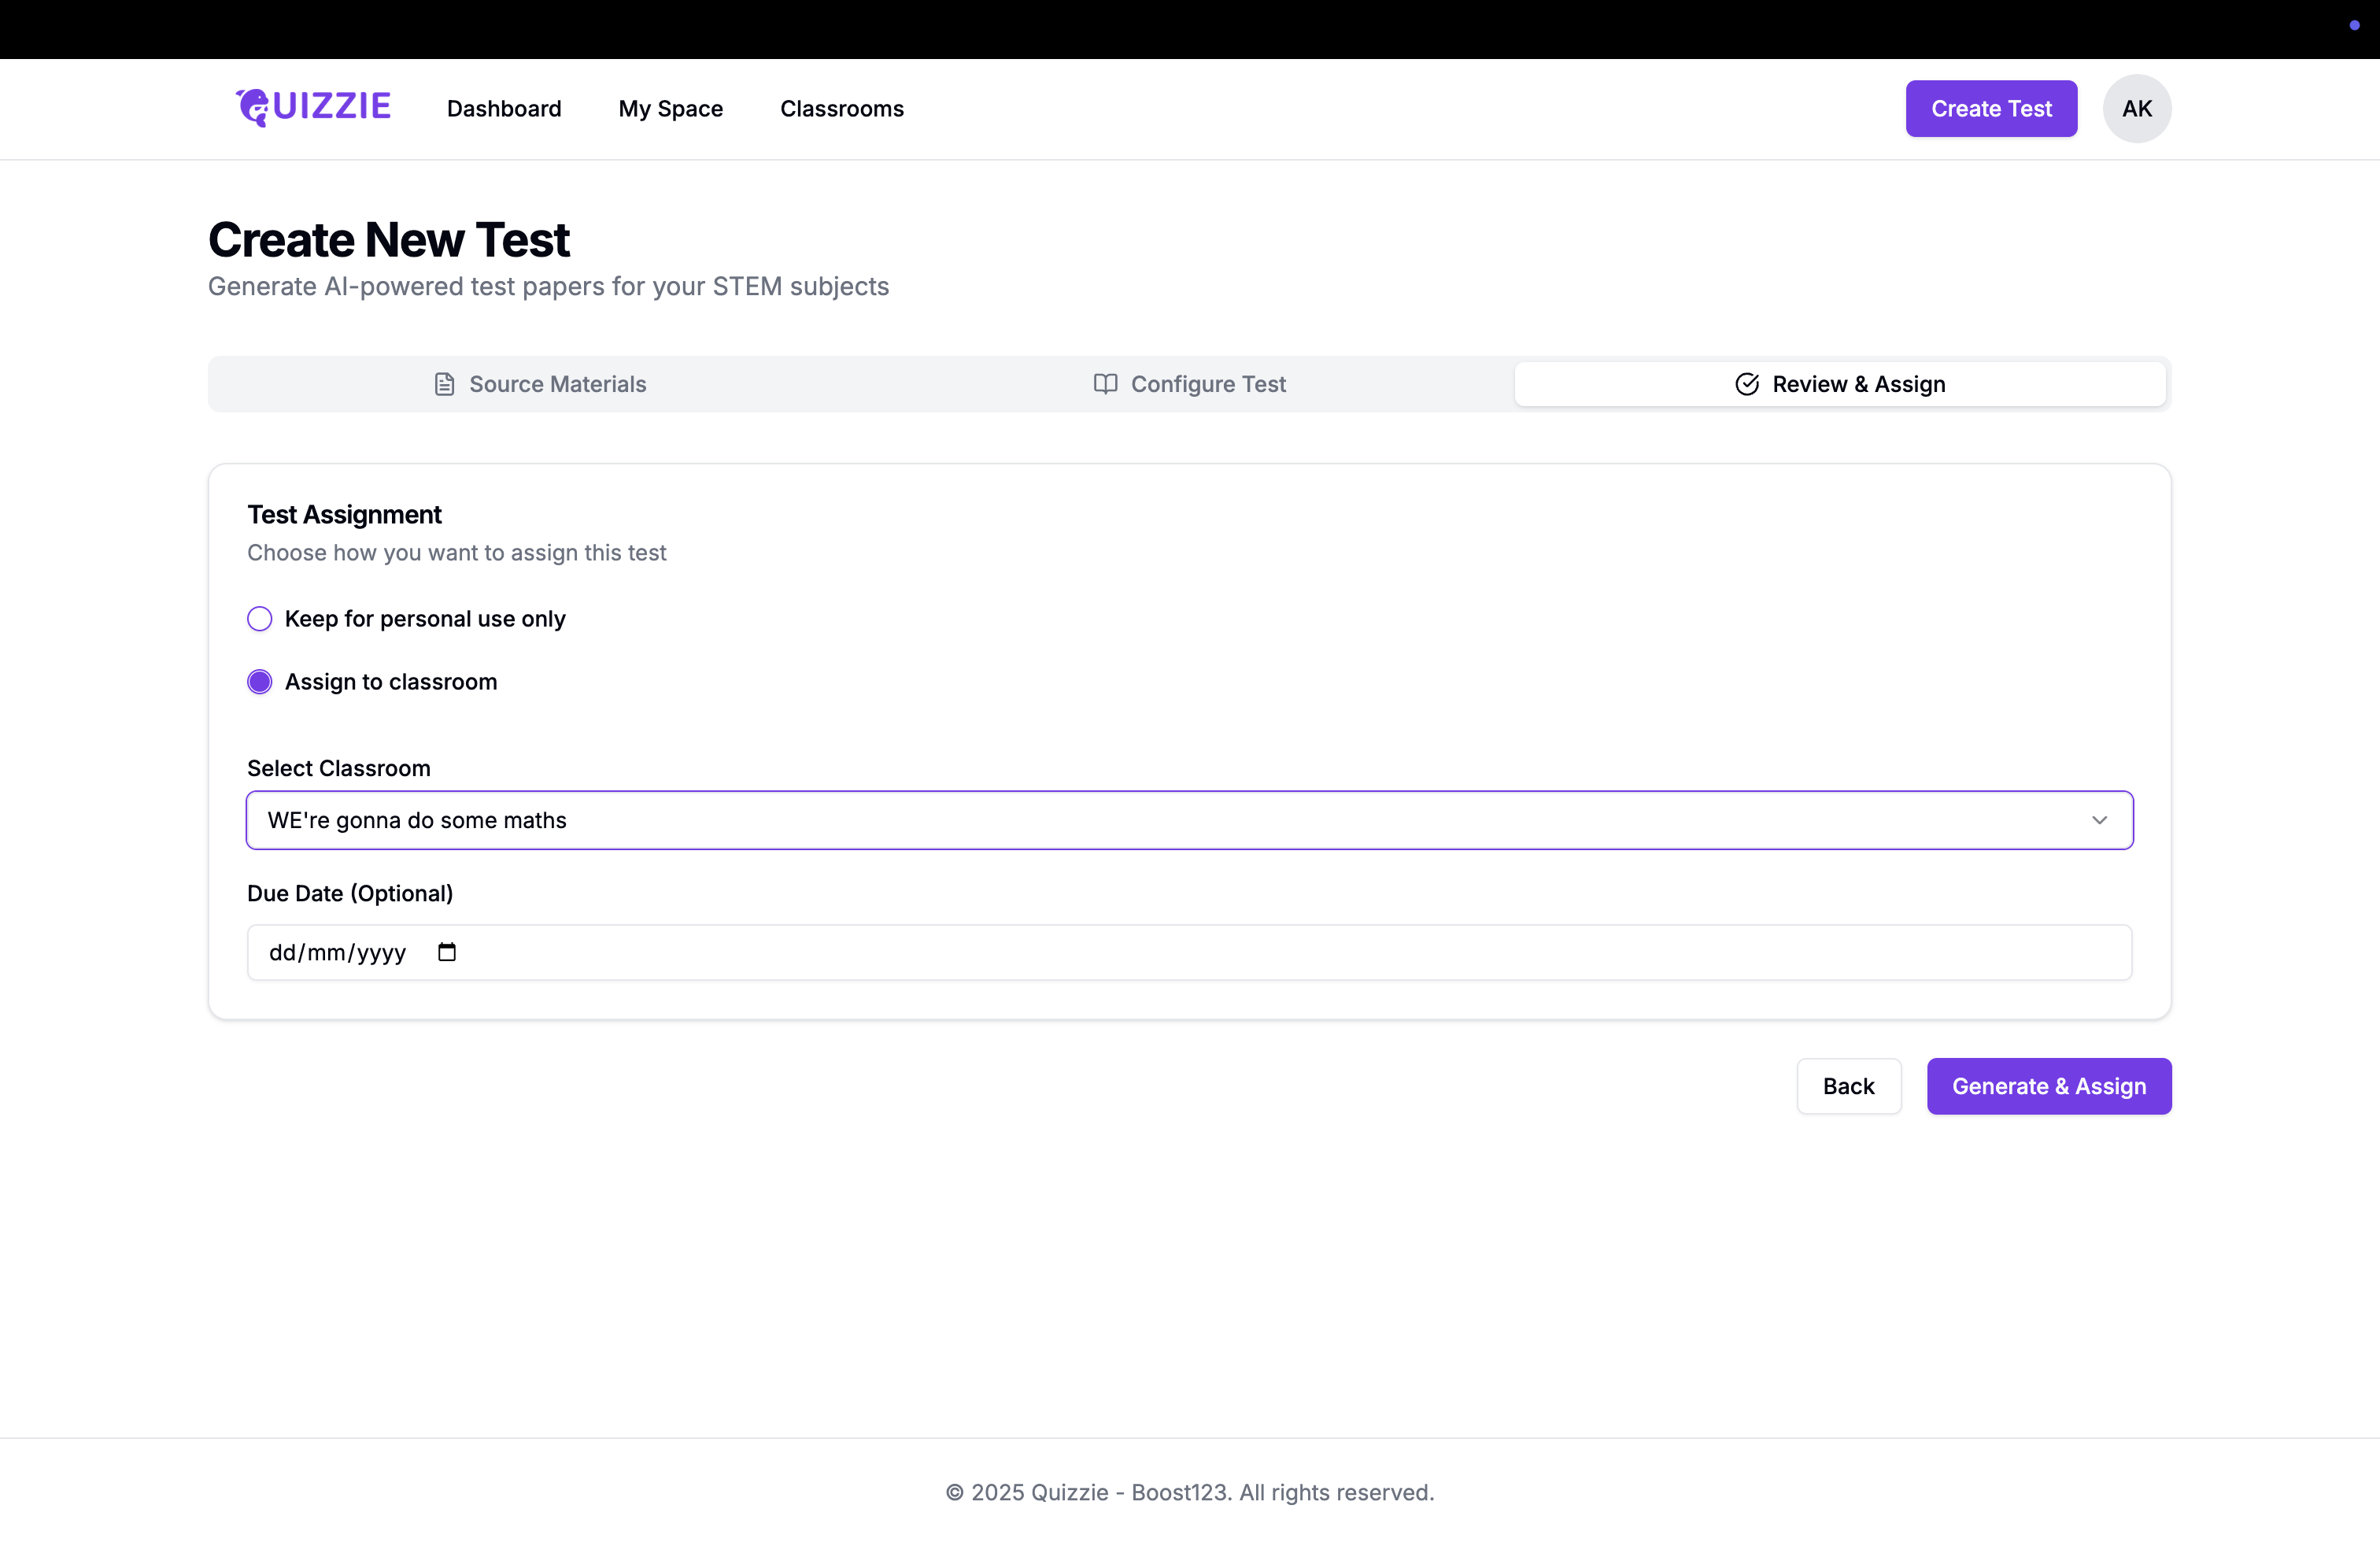
Task: Click the blue dot in top-right corner
Action: (2354, 25)
